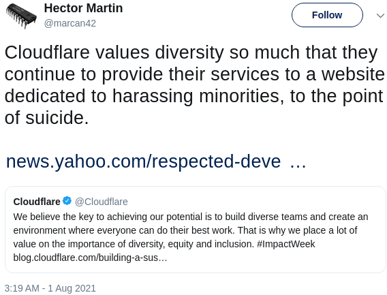
Task: Select the word 'diversity' in Hector's tweet
Action: tap(189, 52)
